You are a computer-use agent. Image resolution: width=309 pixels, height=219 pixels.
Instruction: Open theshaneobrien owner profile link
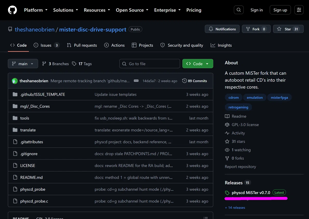pos(35,29)
